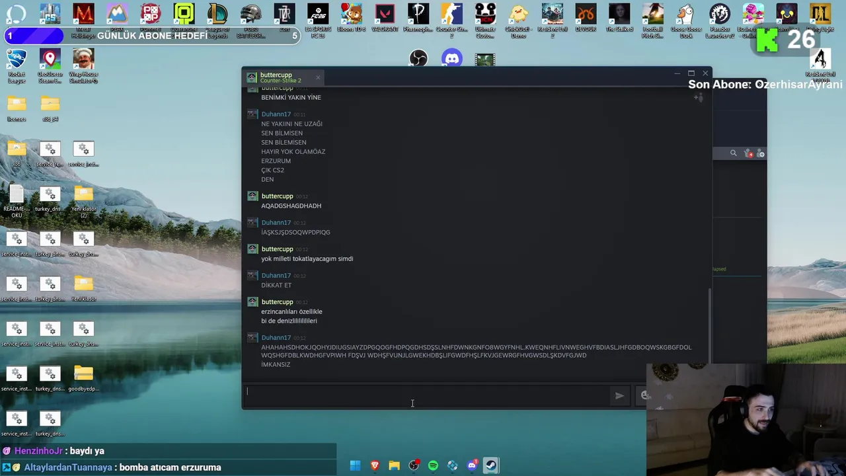Open Discord from the taskbar
The image size is (846, 476).
pos(472,465)
